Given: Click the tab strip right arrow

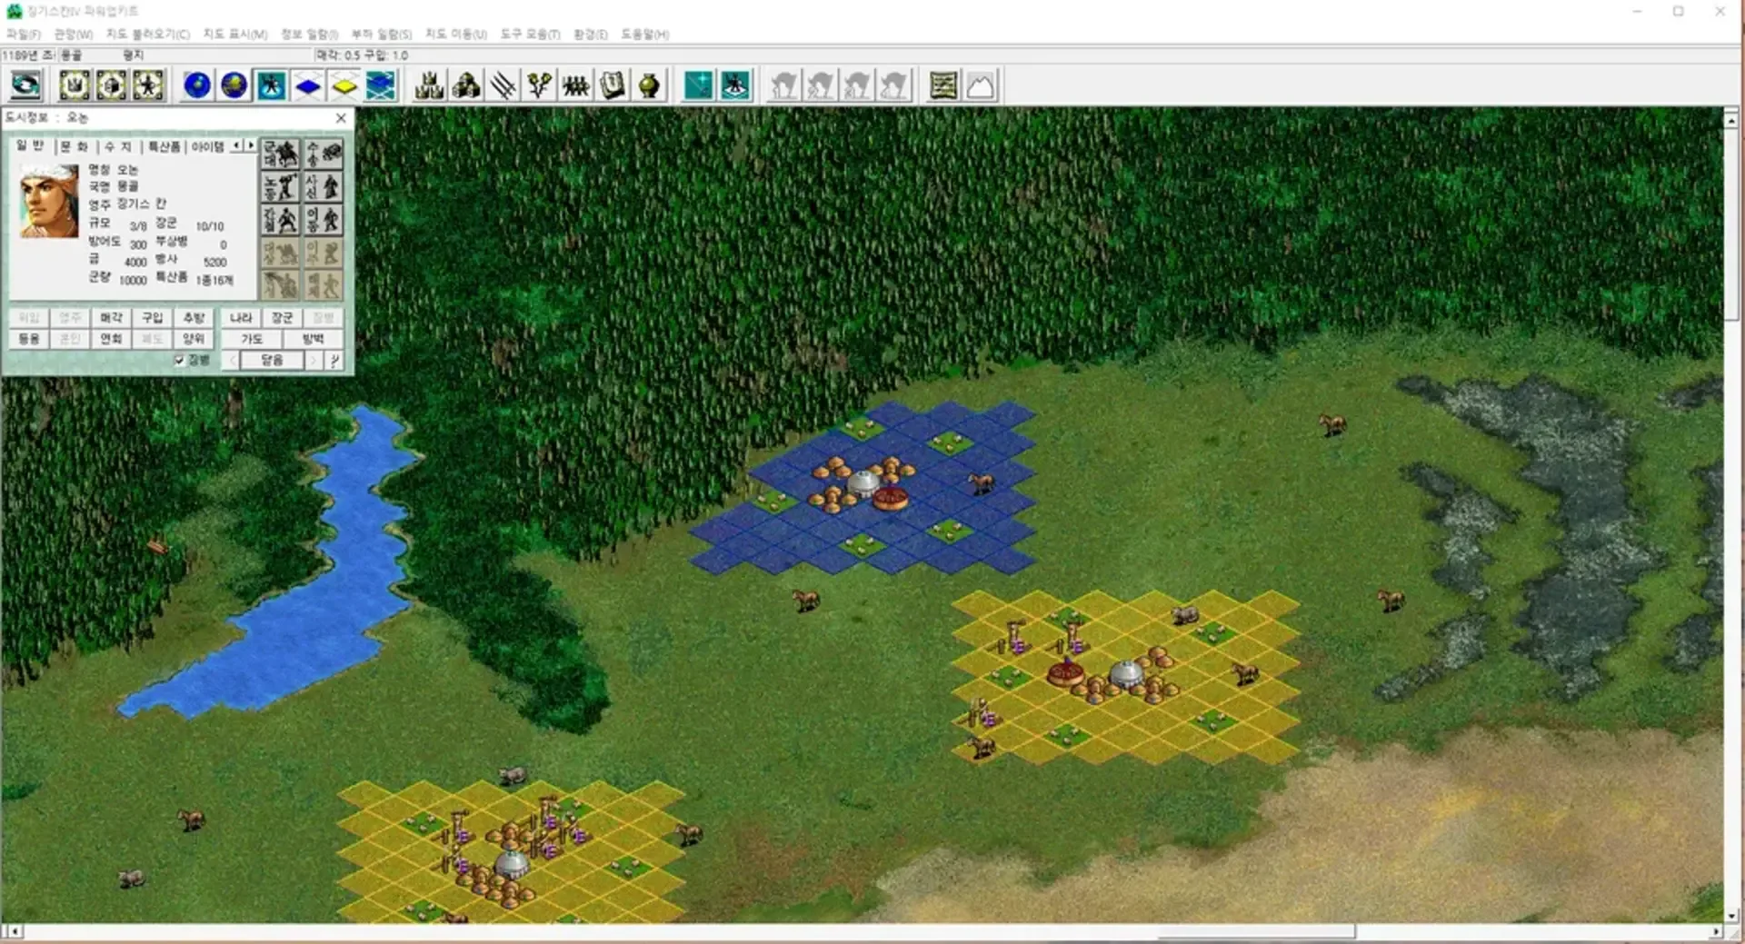Looking at the screenshot, I should point(251,145).
